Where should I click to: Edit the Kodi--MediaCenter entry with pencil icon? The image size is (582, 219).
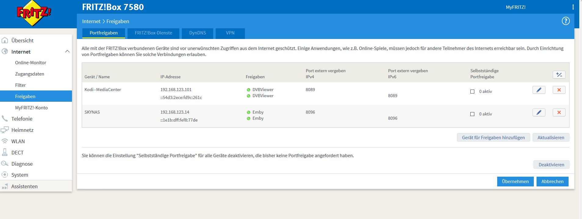click(539, 90)
